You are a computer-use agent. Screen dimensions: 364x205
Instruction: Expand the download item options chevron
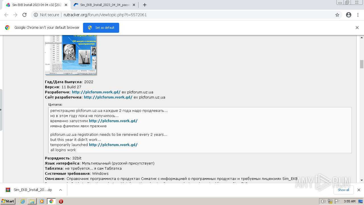[x=61, y=190]
